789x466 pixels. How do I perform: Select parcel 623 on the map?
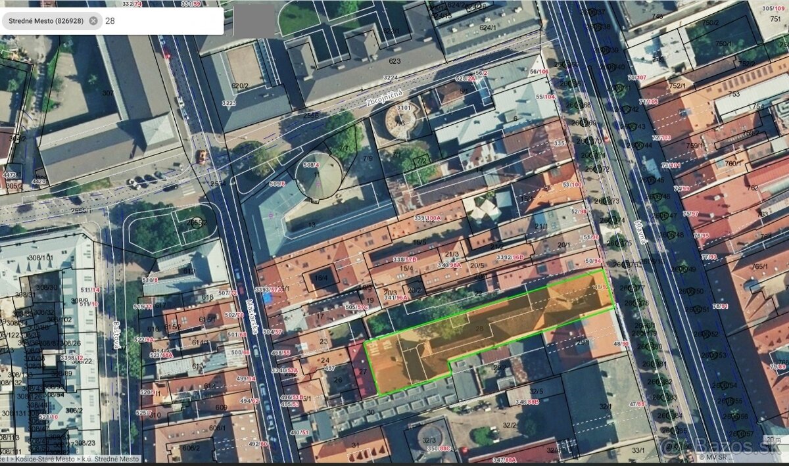pos(394,61)
